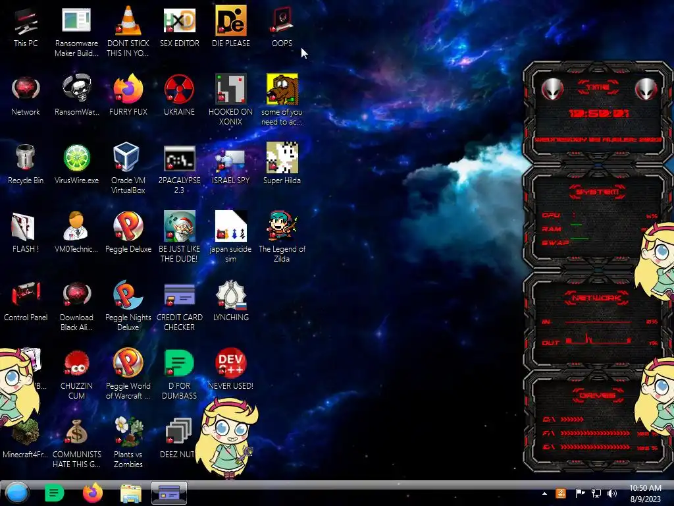Screen dimensions: 674x506
Task: Click the Dev-C++ NEVER USED! icon
Action: (231, 363)
